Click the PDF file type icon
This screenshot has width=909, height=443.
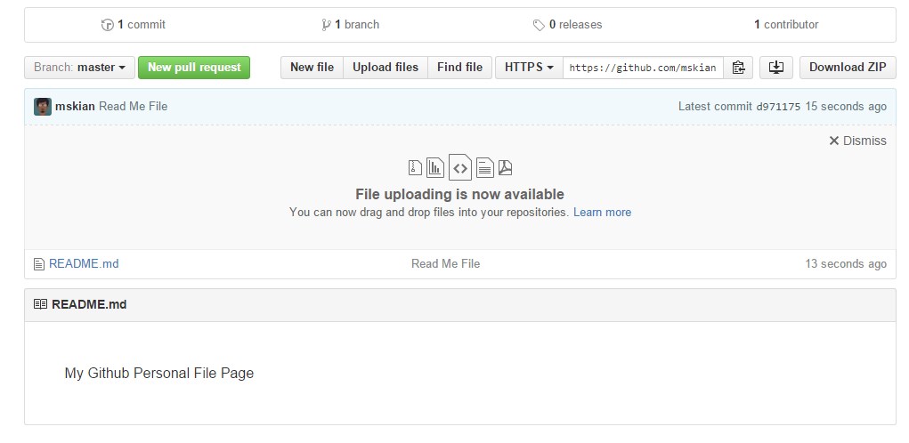(505, 167)
